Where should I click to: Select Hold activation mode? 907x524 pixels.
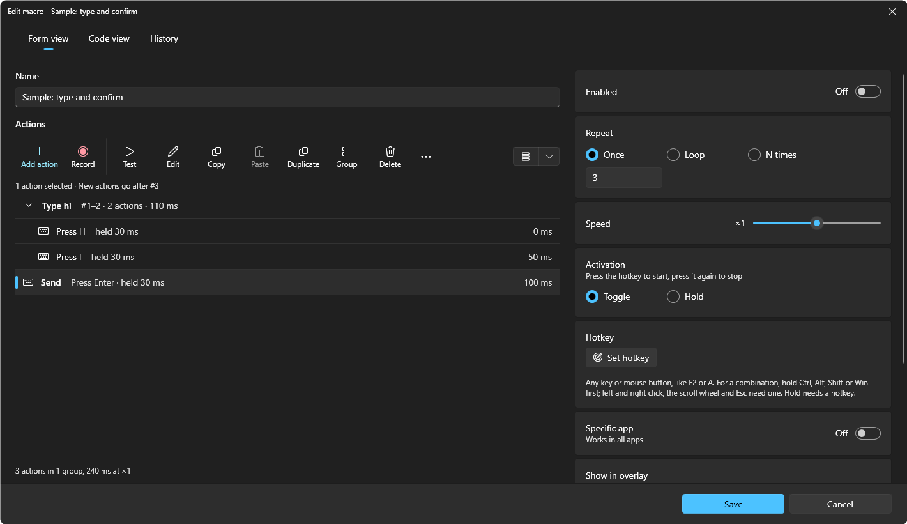[673, 297]
